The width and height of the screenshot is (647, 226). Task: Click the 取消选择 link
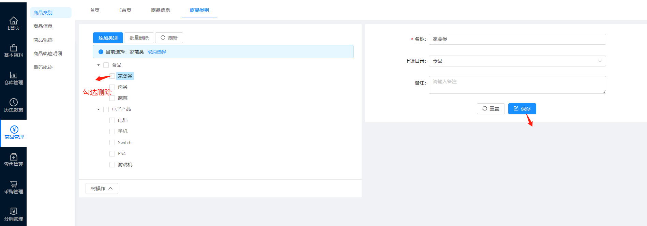[x=157, y=52]
